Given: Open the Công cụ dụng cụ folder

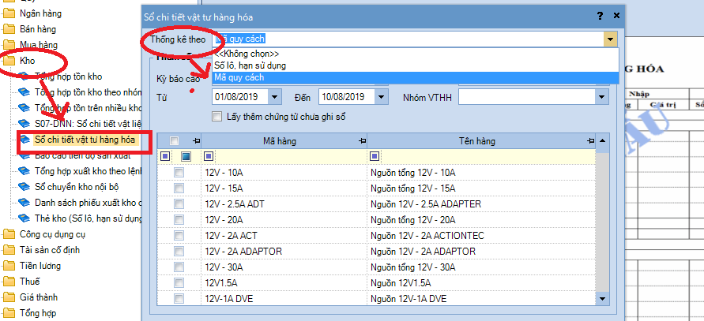Looking at the screenshot, I should (x=52, y=234).
